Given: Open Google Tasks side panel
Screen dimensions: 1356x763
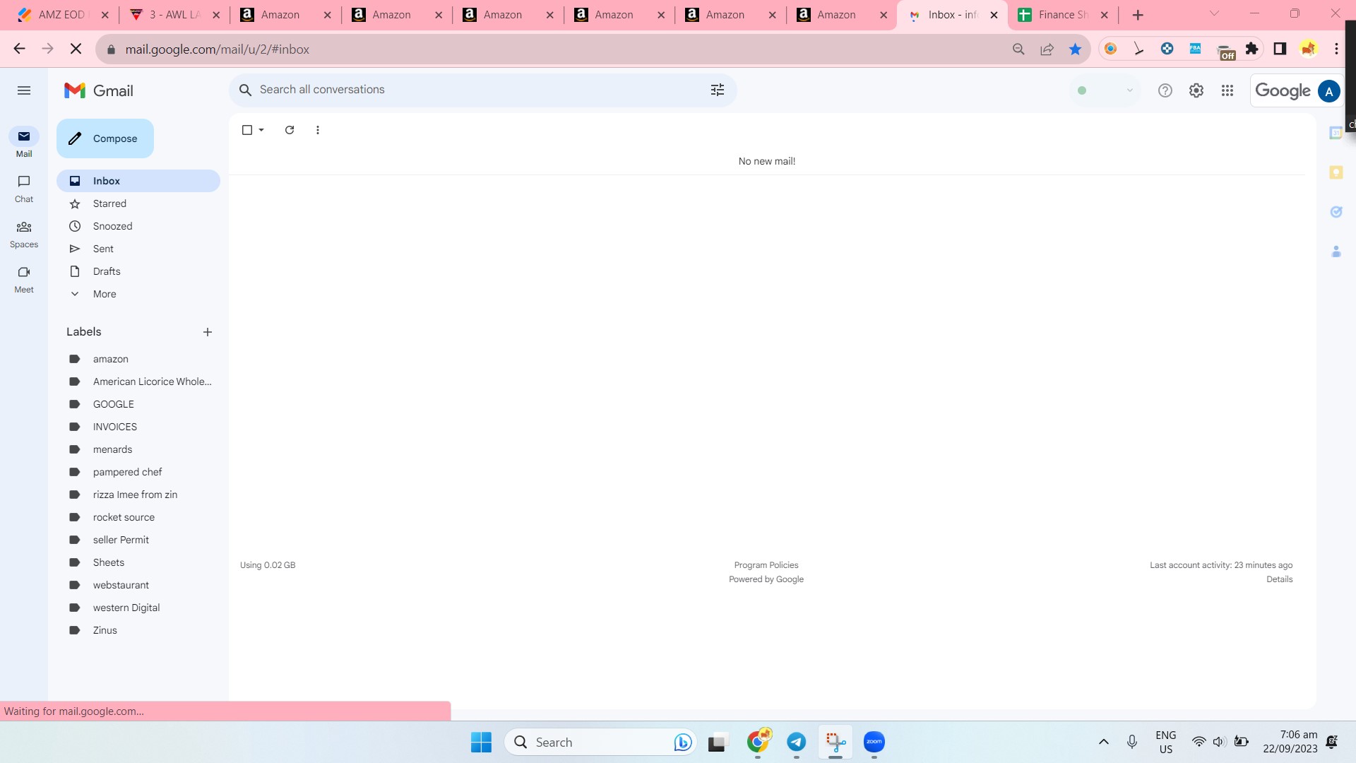Looking at the screenshot, I should tap(1336, 212).
